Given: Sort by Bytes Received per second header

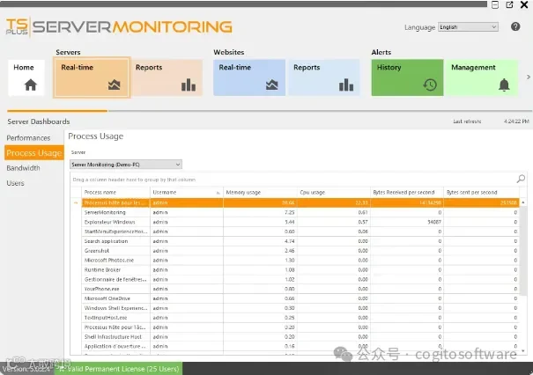Looking at the screenshot, I should point(407,192).
